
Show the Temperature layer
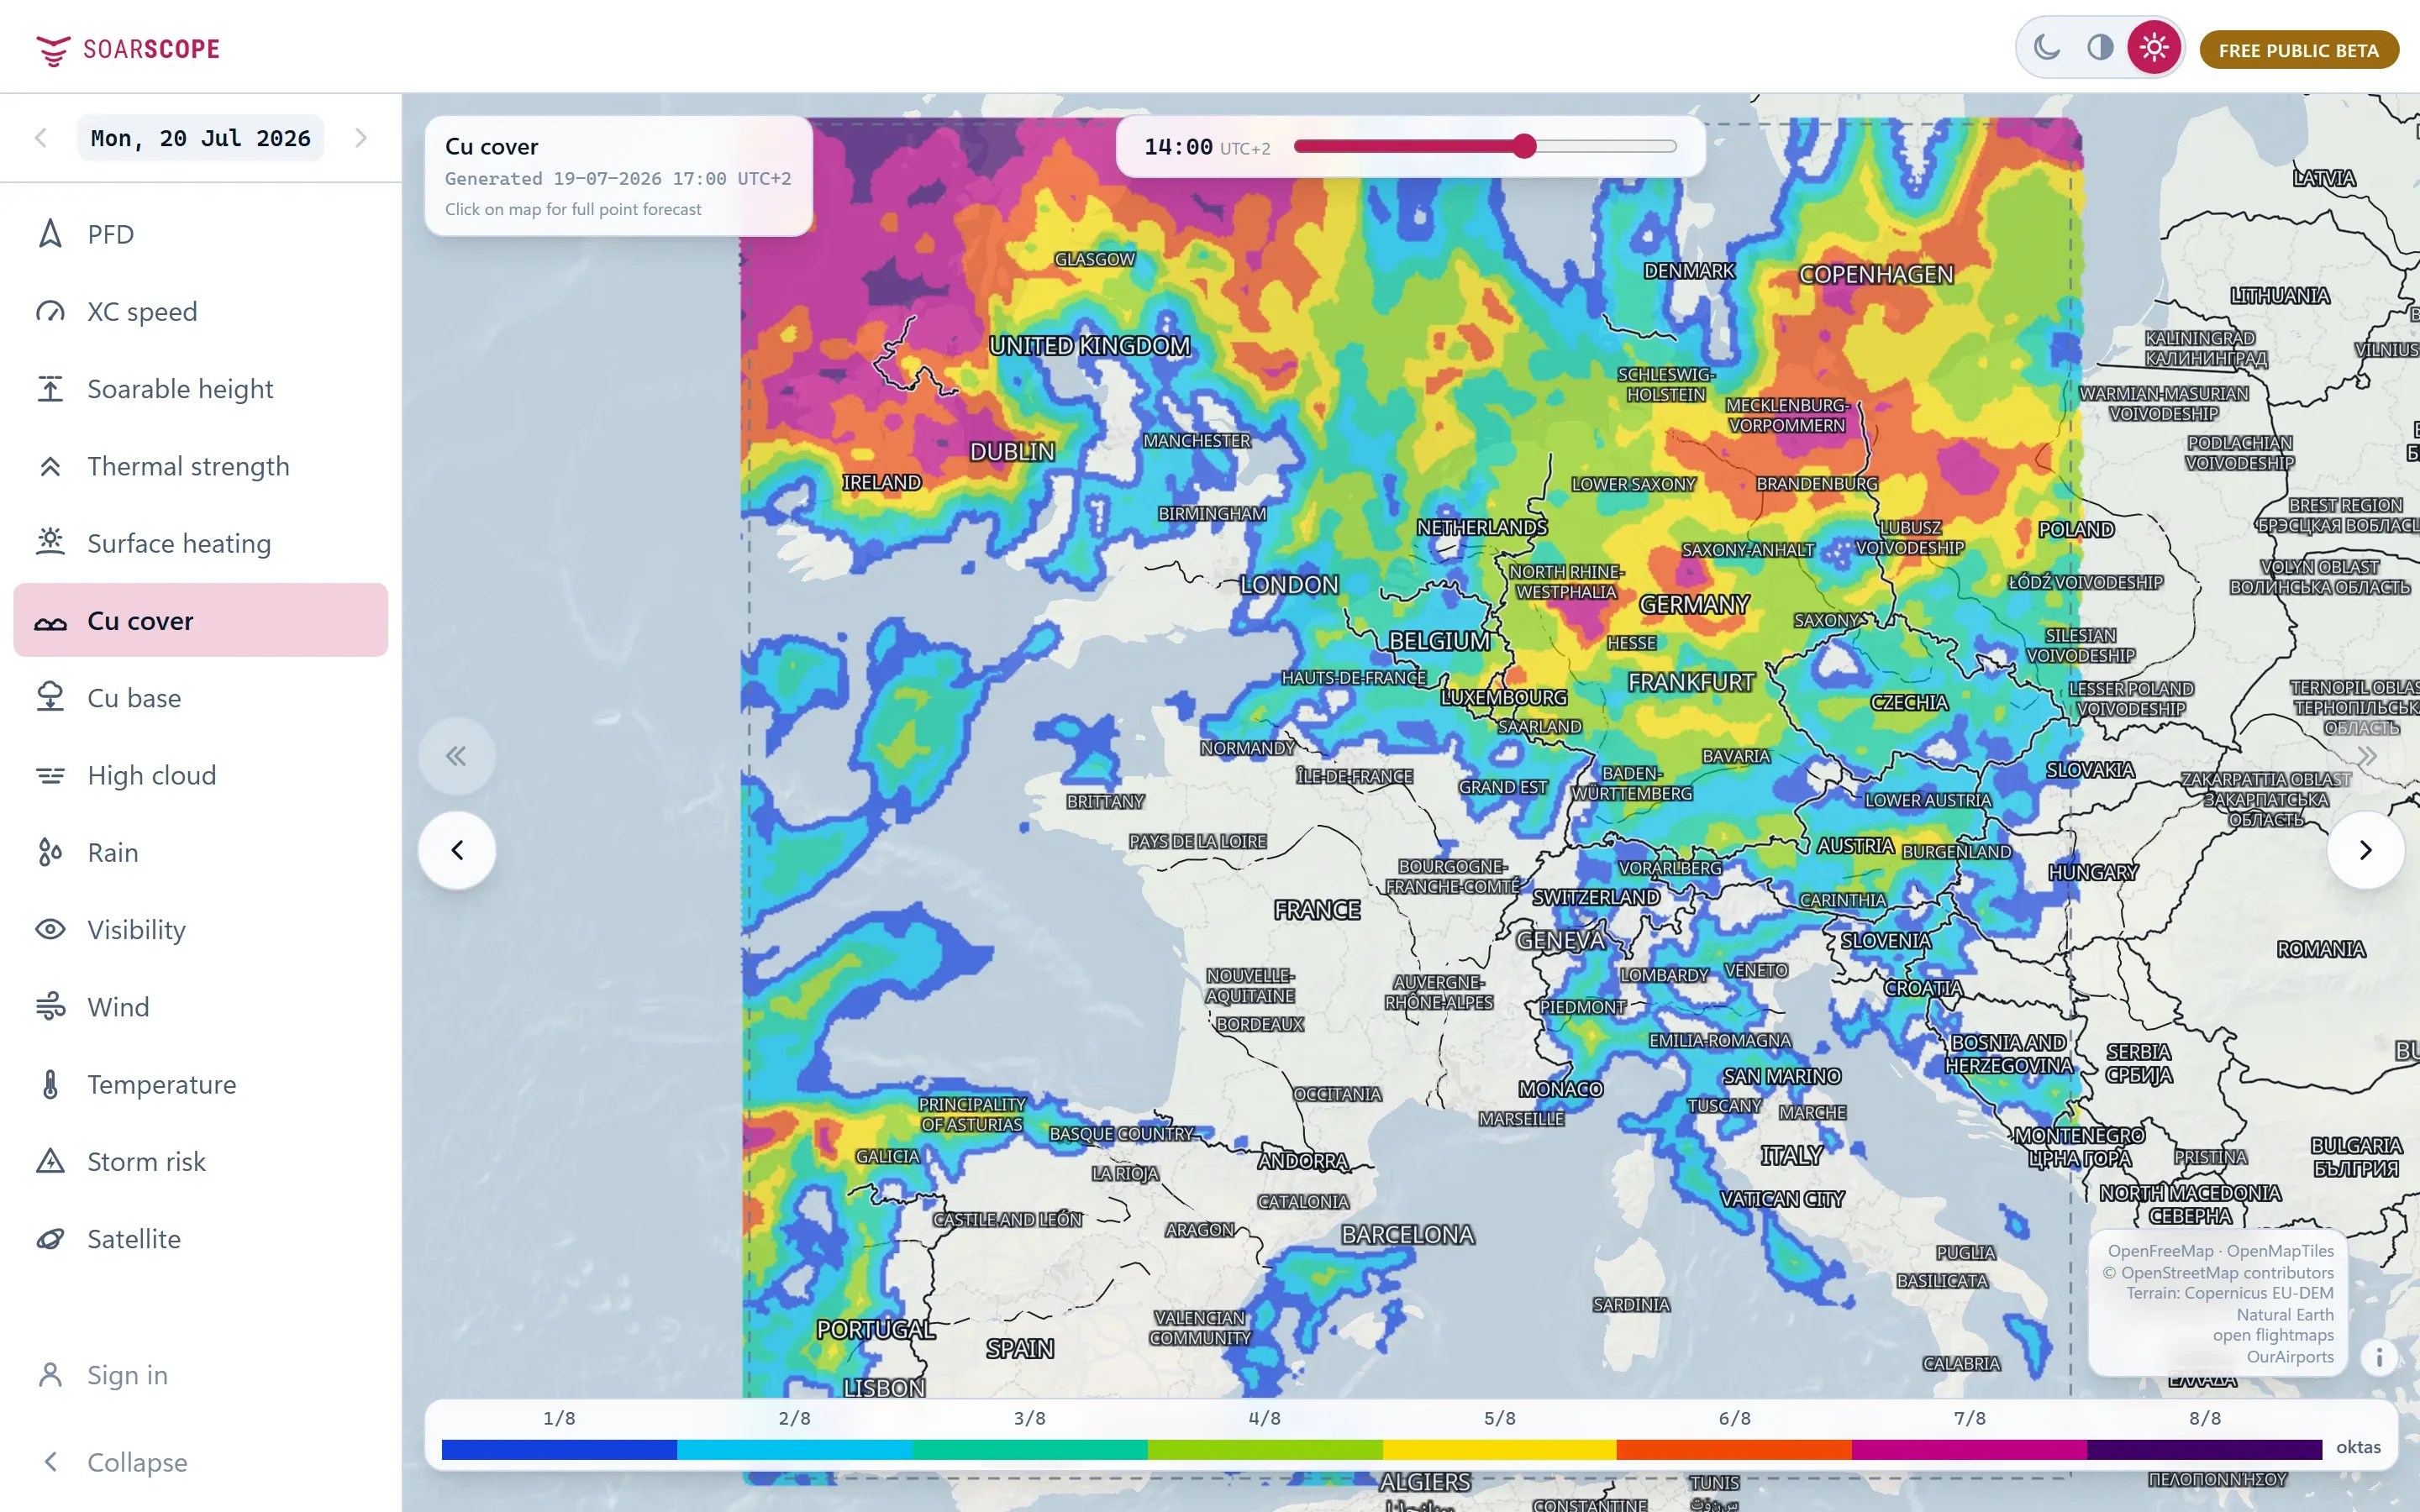[x=201, y=1084]
